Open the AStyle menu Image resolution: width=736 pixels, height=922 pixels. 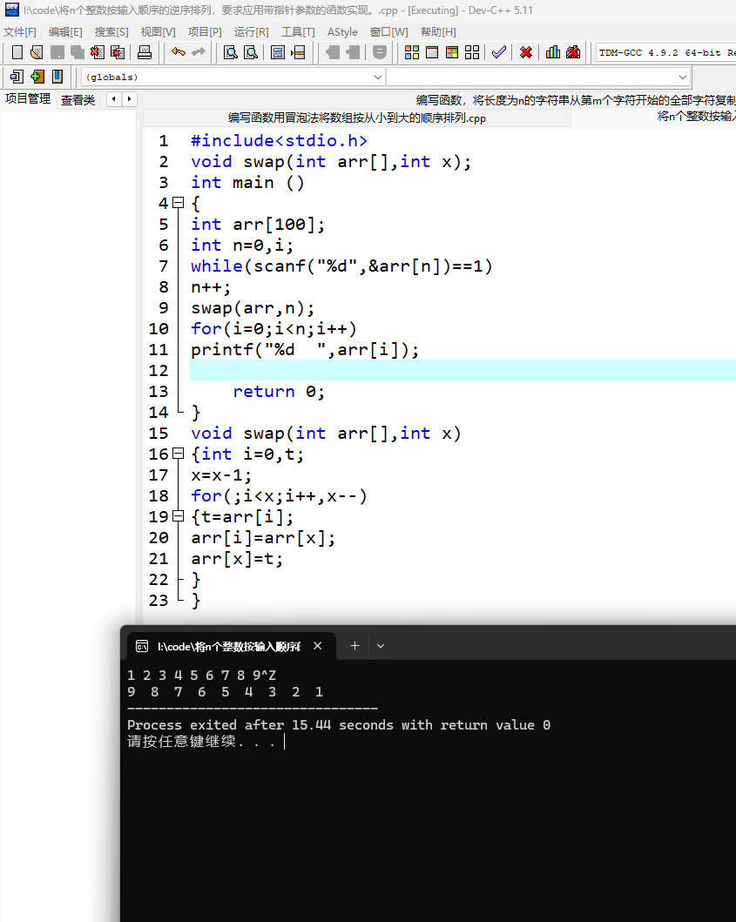click(342, 31)
